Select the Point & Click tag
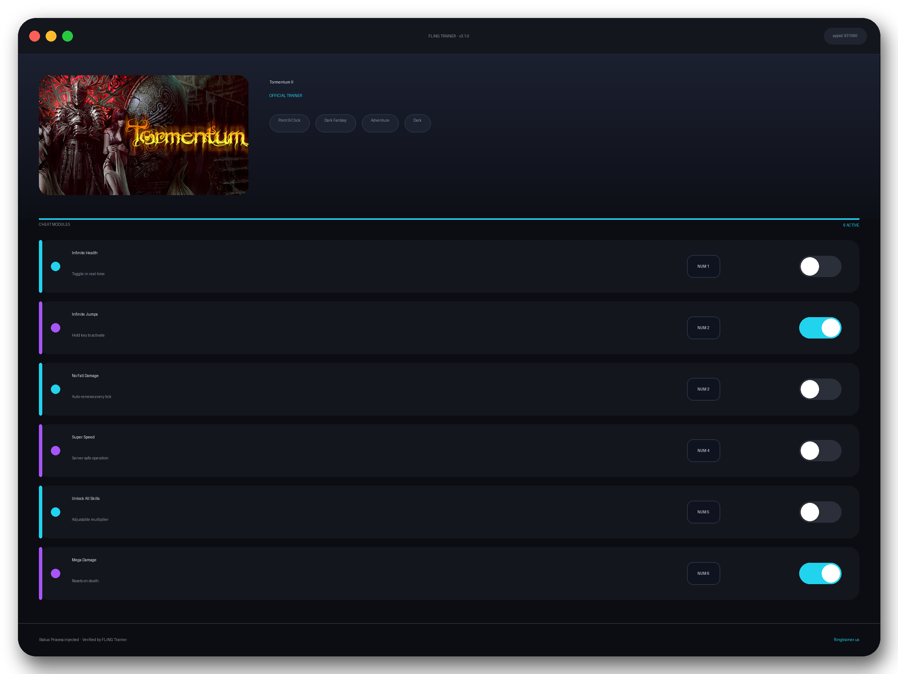Viewport: 898px width, 674px height. (290, 123)
